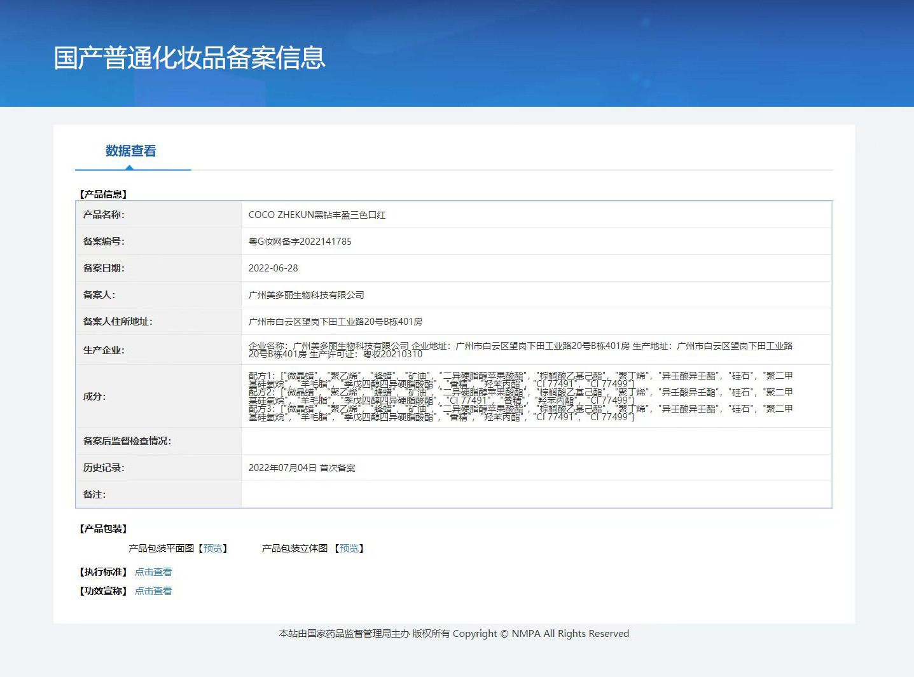Click the 备案人住所地址 row label
914x677 pixels.
click(118, 322)
